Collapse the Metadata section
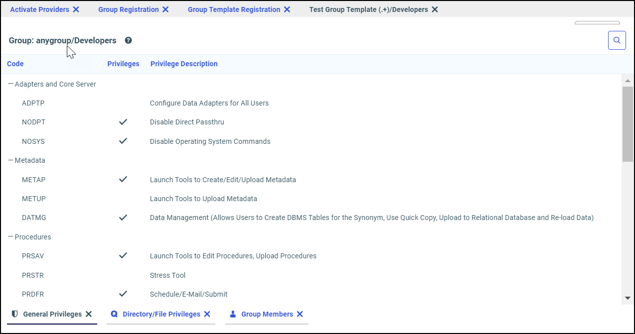The width and height of the screenshot is (635, 334). 10,160
